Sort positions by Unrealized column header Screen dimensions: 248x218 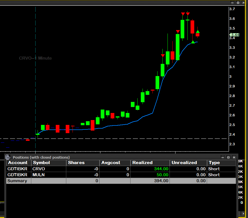pos(188,163)
